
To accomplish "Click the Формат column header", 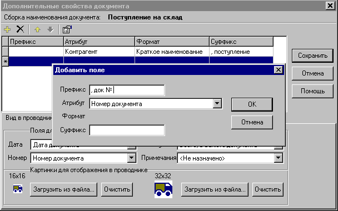I will [x=172, y=42].
